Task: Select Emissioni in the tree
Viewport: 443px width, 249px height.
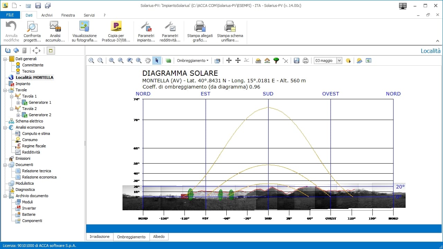Action: [x=23, y=158]
